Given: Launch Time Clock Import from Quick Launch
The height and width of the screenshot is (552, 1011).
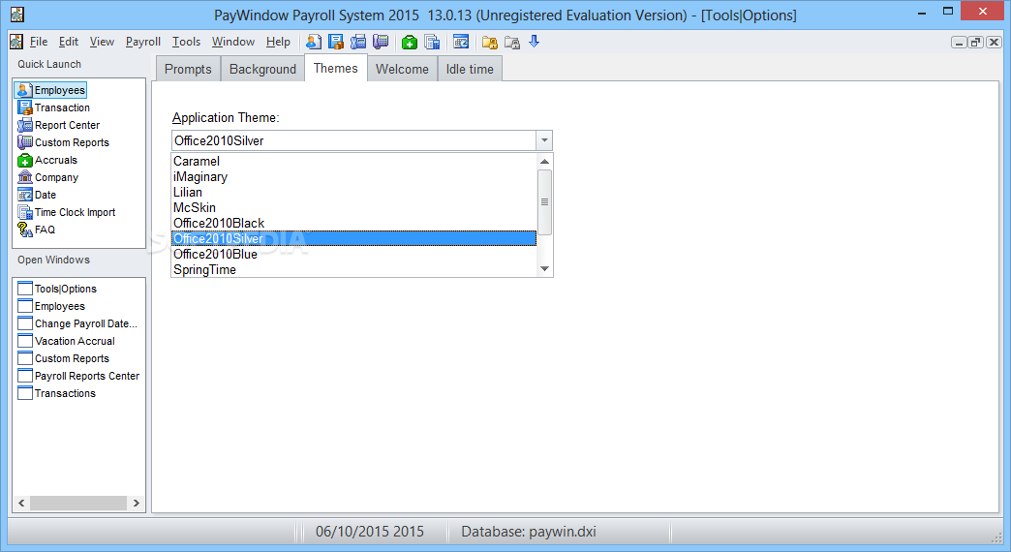Looking at the screenshot, I should (67, 212).
